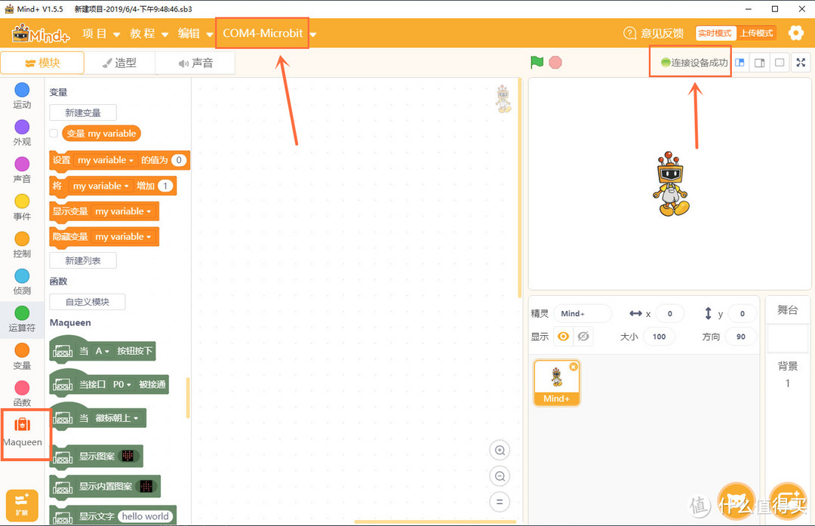This screenshot has width=815, height=526.
Task: Select the 运算符 operators category circle
Action: pyautogui.click(x=22, y=313)
